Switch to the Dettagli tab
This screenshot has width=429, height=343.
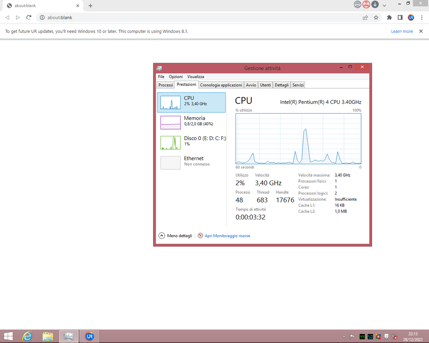point(281,85)
